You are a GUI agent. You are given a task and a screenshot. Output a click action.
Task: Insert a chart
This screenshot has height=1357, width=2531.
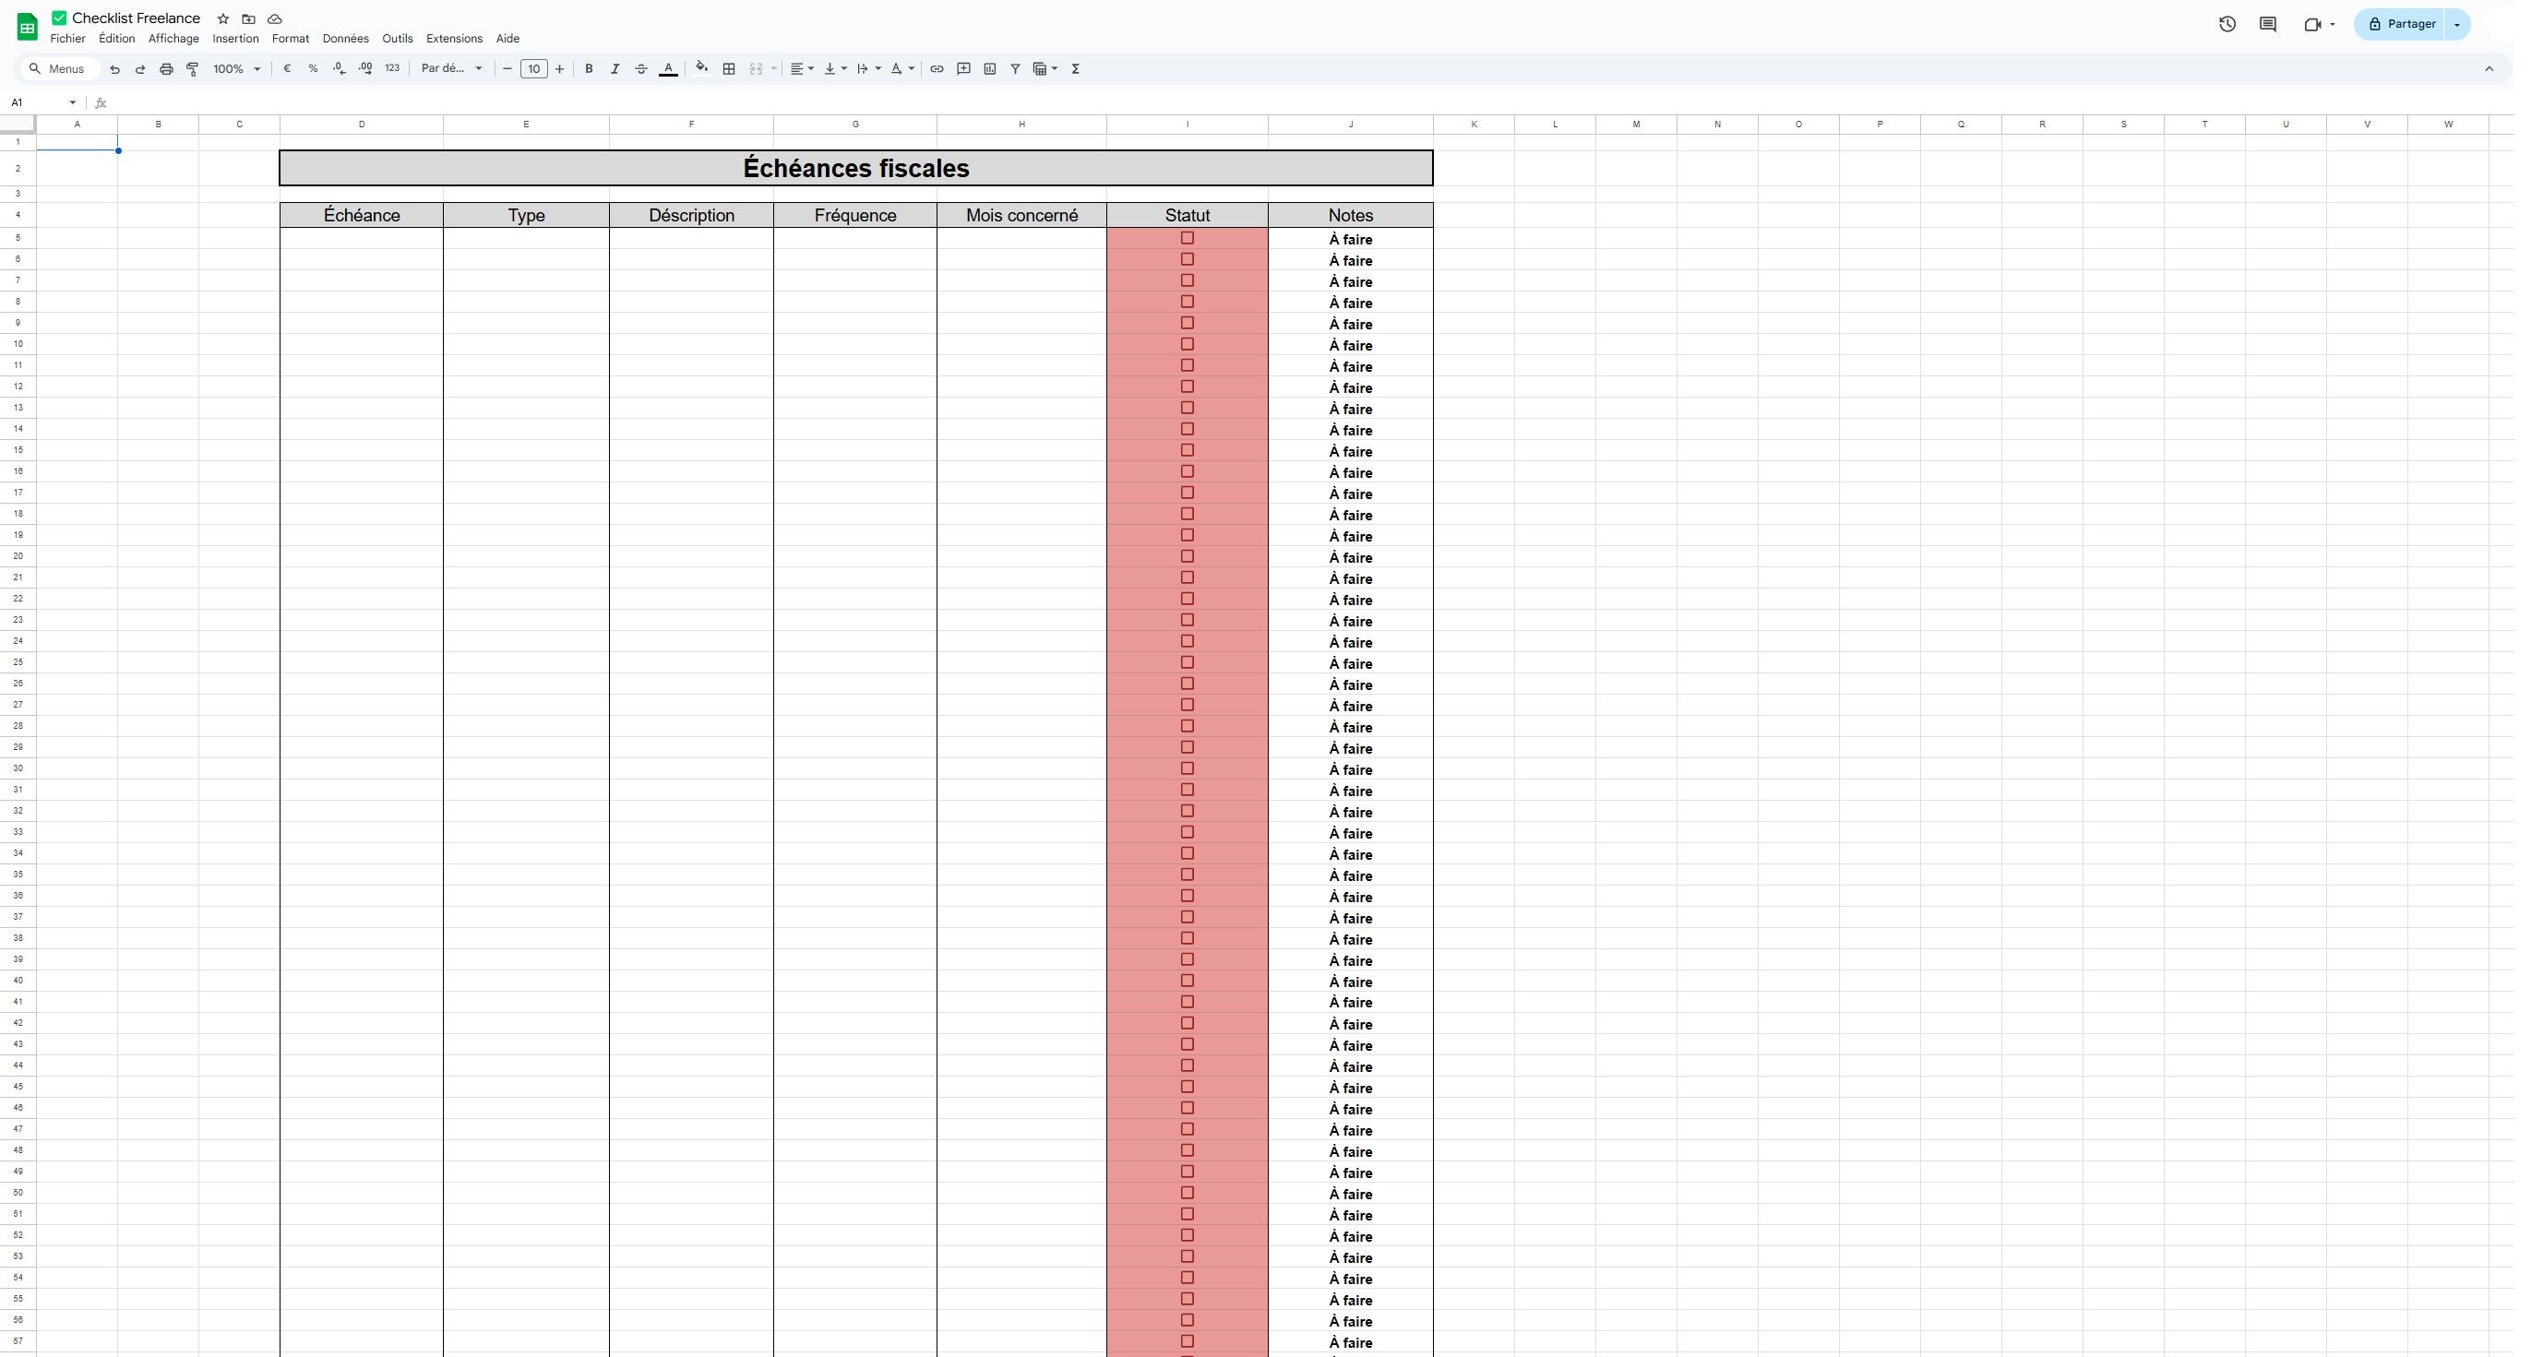click(x=989, y=69)
